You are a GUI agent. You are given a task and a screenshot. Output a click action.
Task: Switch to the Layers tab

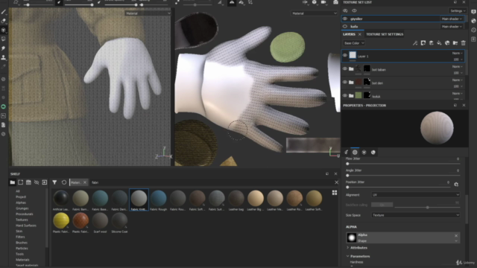coord(349,34)
